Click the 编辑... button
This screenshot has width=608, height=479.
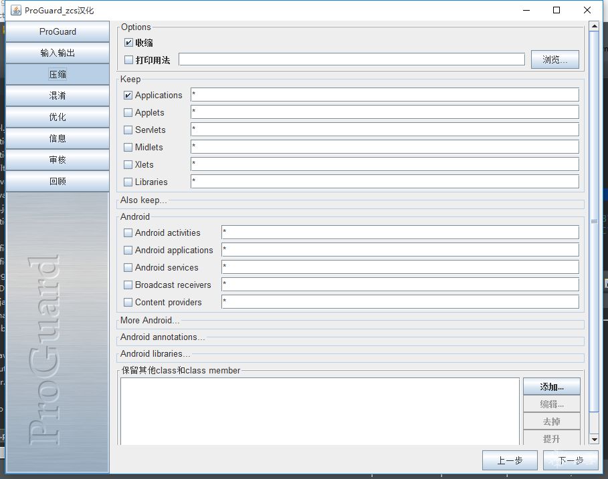[x=552, y=404]
